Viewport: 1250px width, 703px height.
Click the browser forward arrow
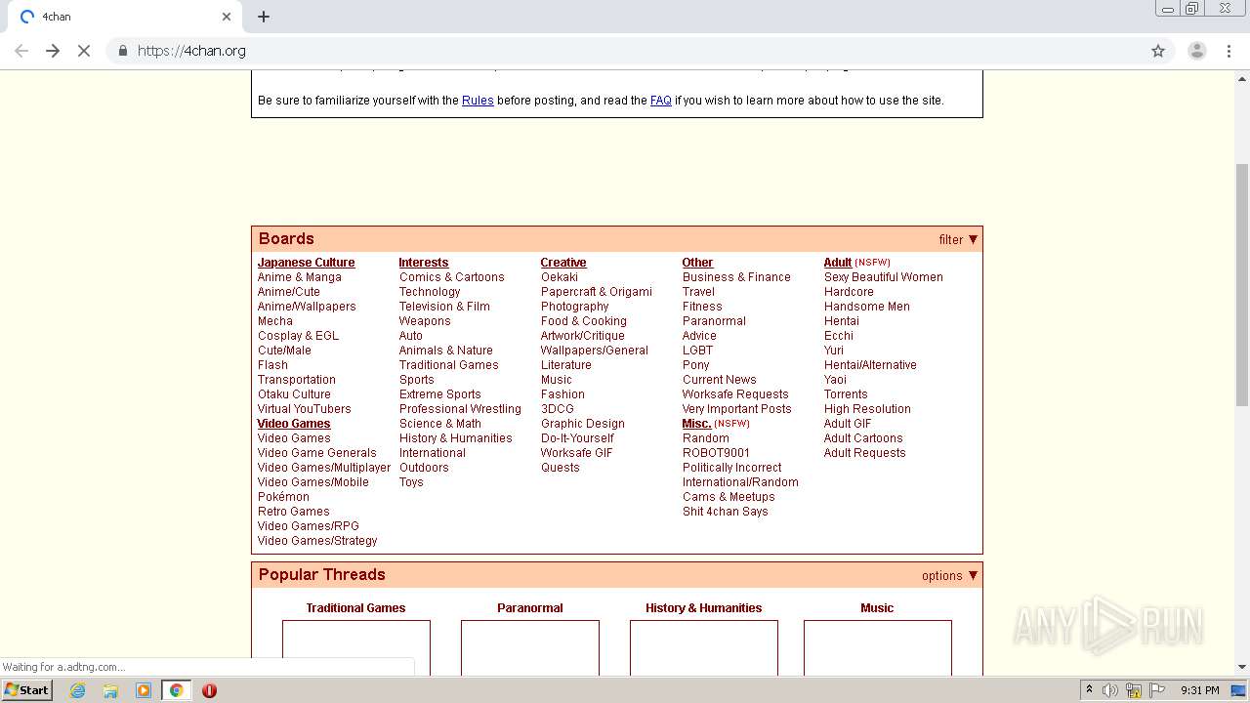pos(53,51)
